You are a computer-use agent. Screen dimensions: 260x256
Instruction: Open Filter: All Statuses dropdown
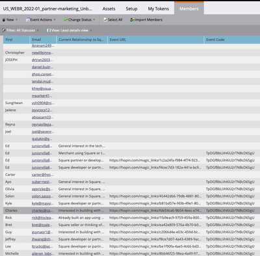[21, 31]
